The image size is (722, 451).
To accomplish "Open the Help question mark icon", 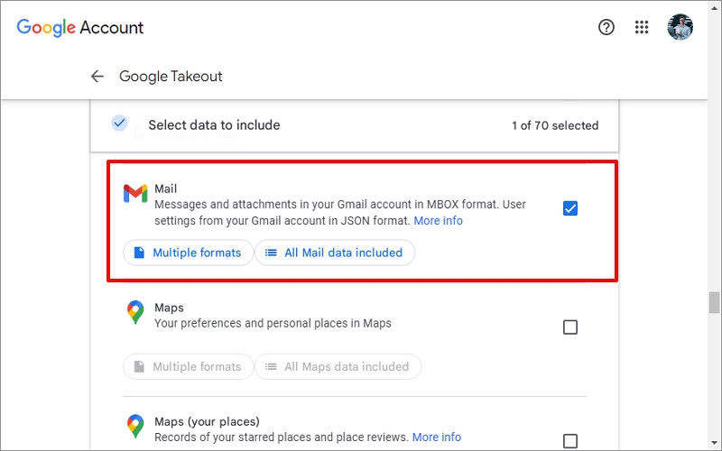I will pyautogui.click(x=606, y=27).
